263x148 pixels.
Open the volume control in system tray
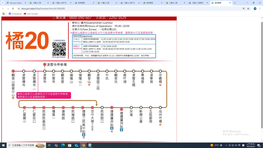[x=236, y=145]
